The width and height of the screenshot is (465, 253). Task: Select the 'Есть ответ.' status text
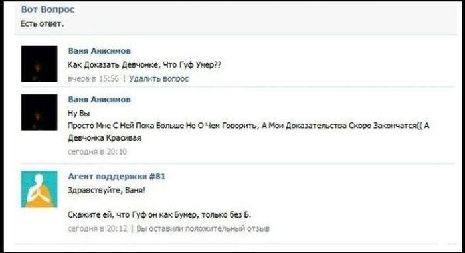point(42,24)
